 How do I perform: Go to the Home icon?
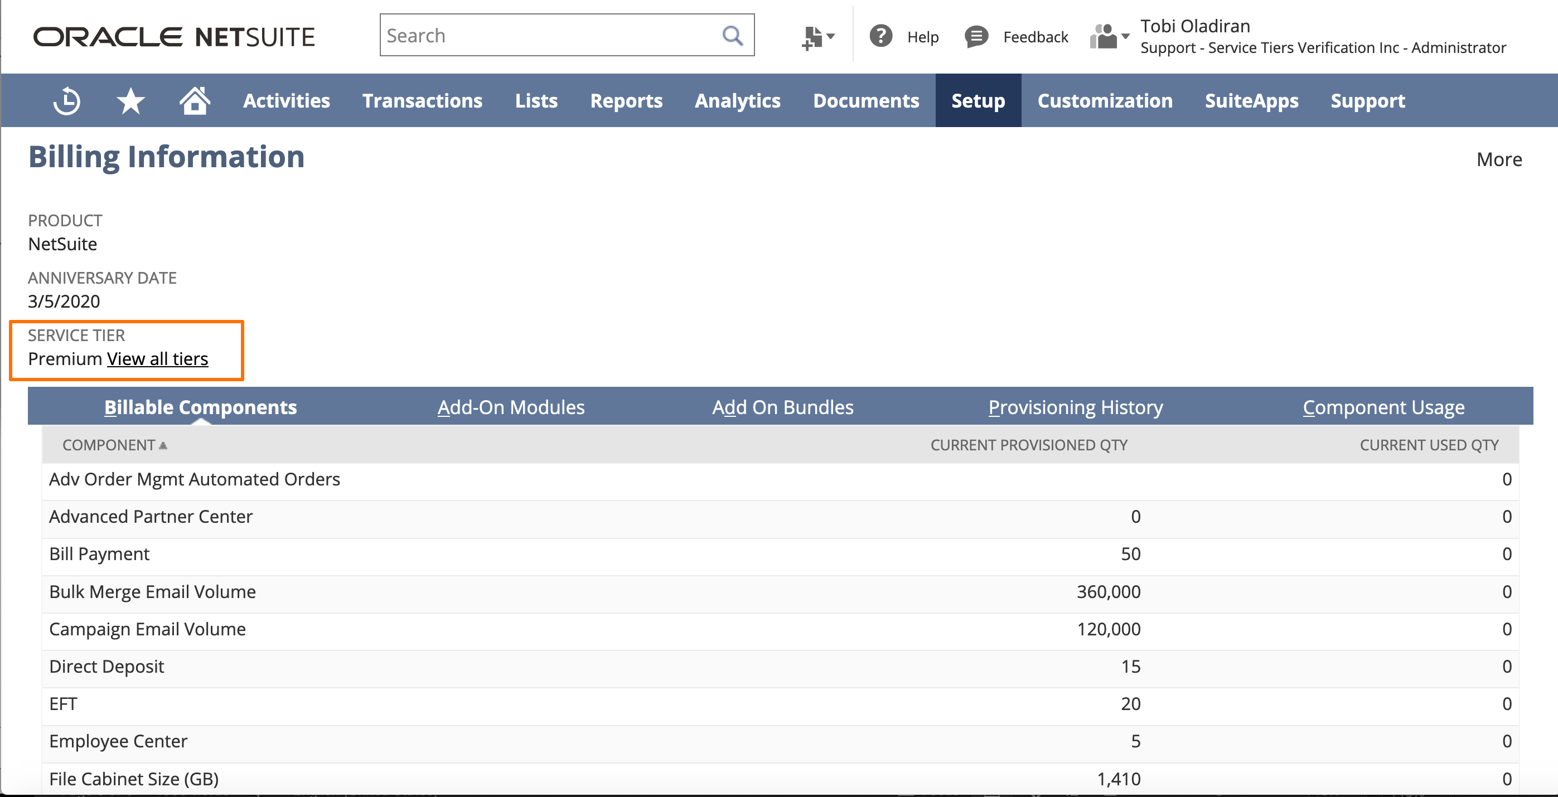click(x=195, y=100)
